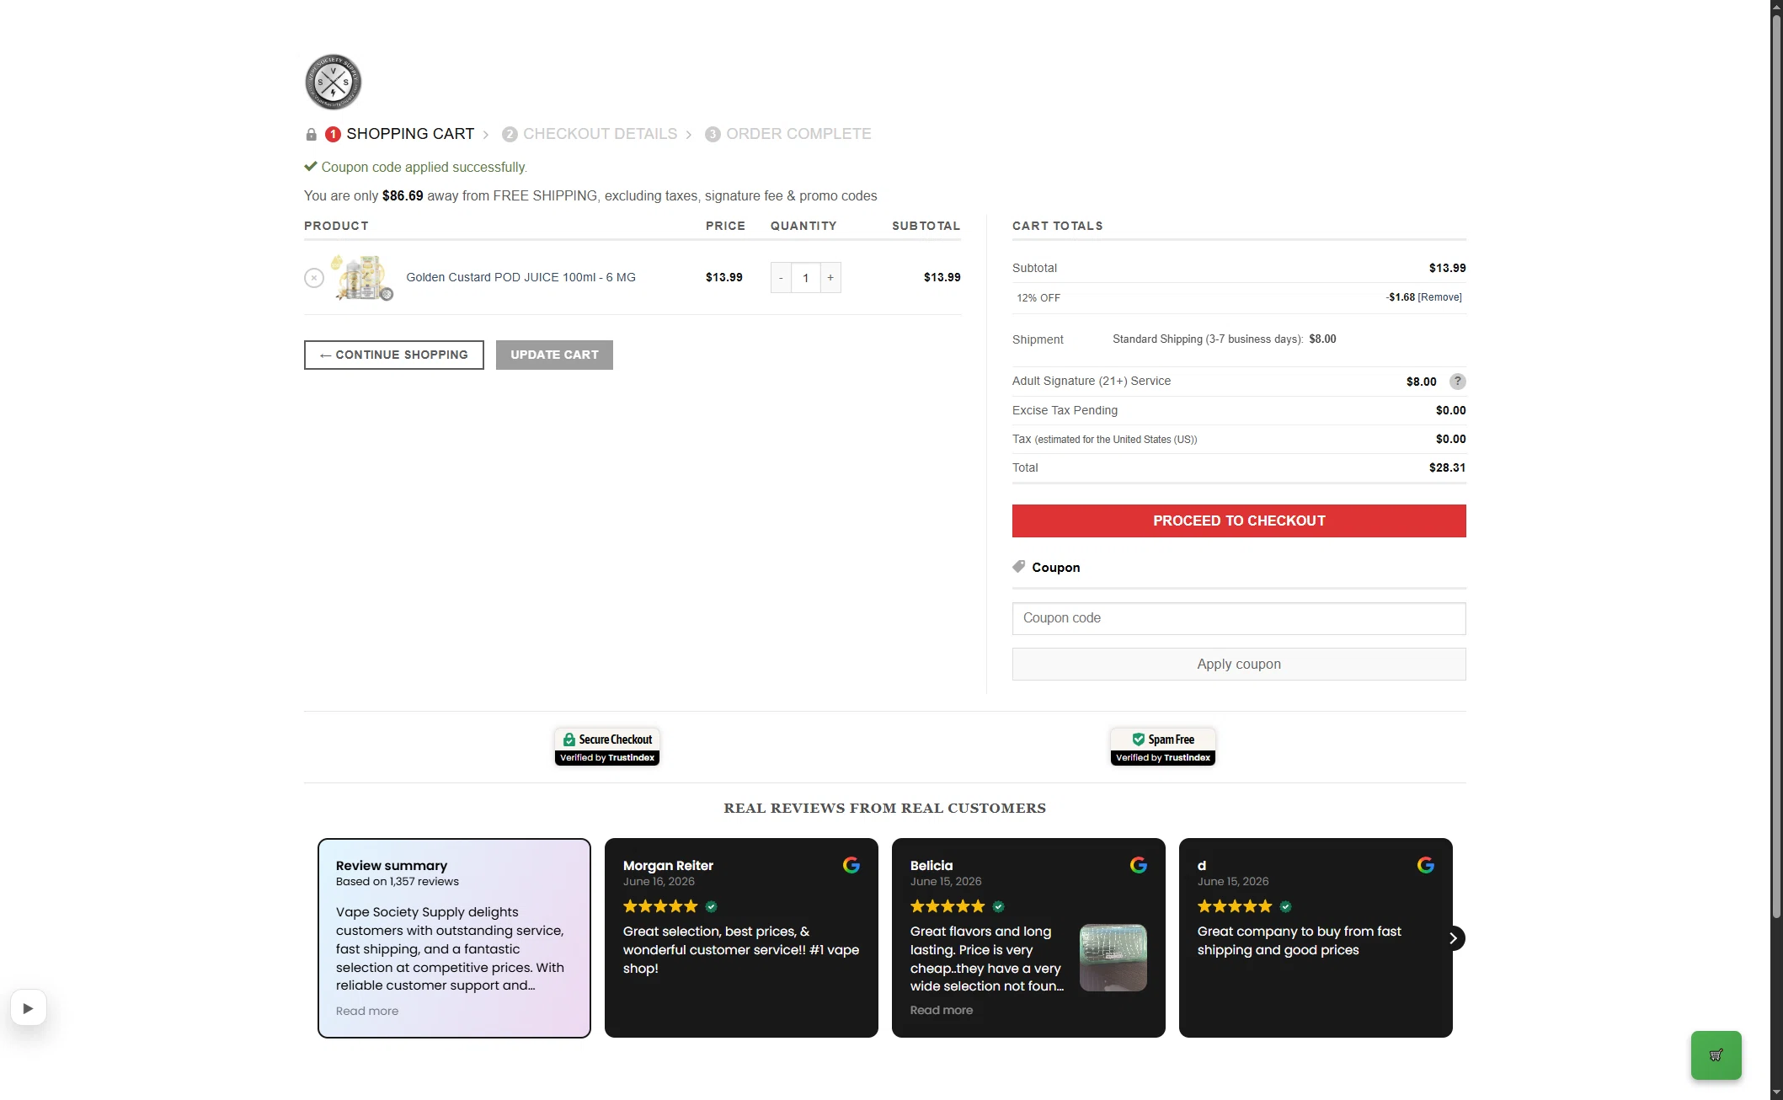Click Google icon on d's review
The height and width of the screenshot is (1100, 1783).
[x=1426, y=865]
